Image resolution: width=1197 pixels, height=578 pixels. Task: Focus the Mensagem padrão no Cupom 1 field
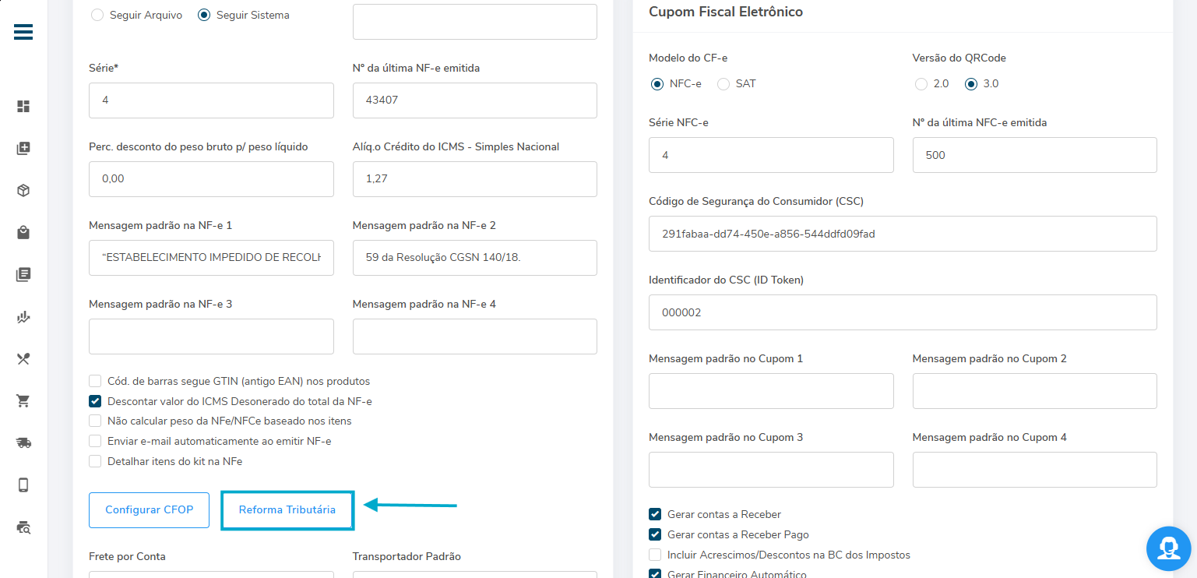pos(770,391)
